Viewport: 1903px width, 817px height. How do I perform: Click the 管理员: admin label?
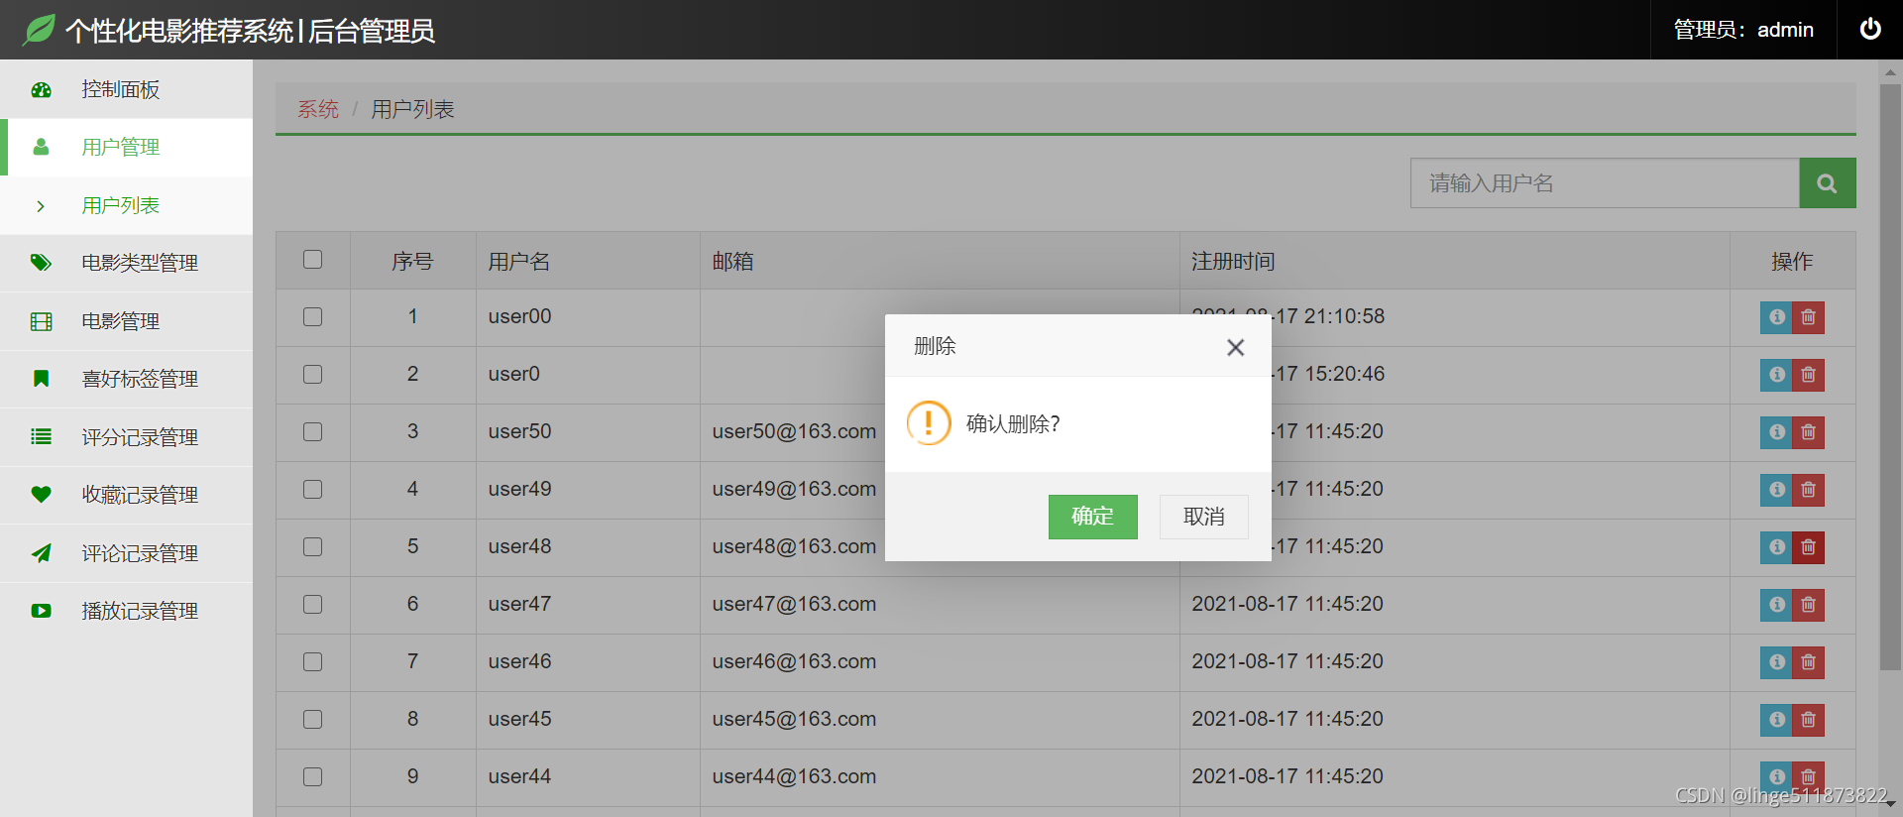[1743, 30]
